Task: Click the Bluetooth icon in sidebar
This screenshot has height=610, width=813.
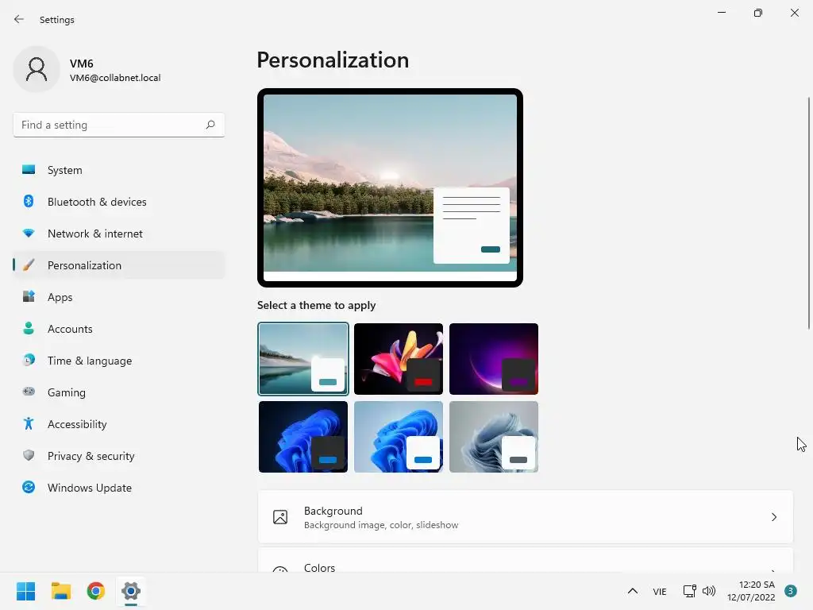Action: click(29, 201)
